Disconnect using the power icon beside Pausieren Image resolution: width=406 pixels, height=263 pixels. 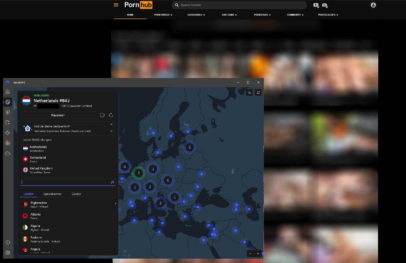(102, 115)
